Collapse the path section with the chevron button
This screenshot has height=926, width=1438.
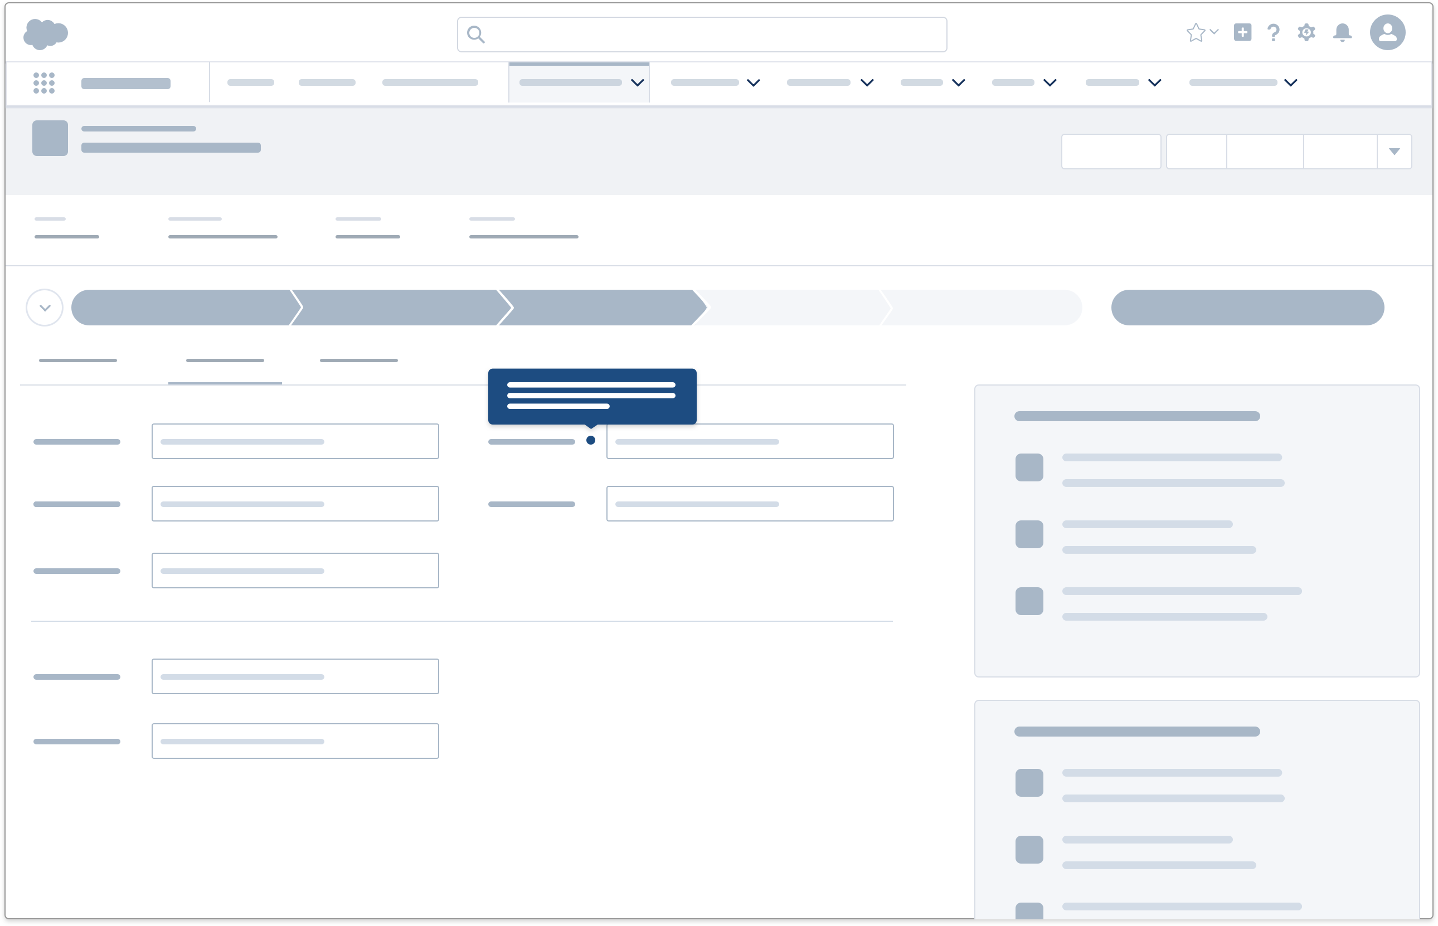point(44,307)
